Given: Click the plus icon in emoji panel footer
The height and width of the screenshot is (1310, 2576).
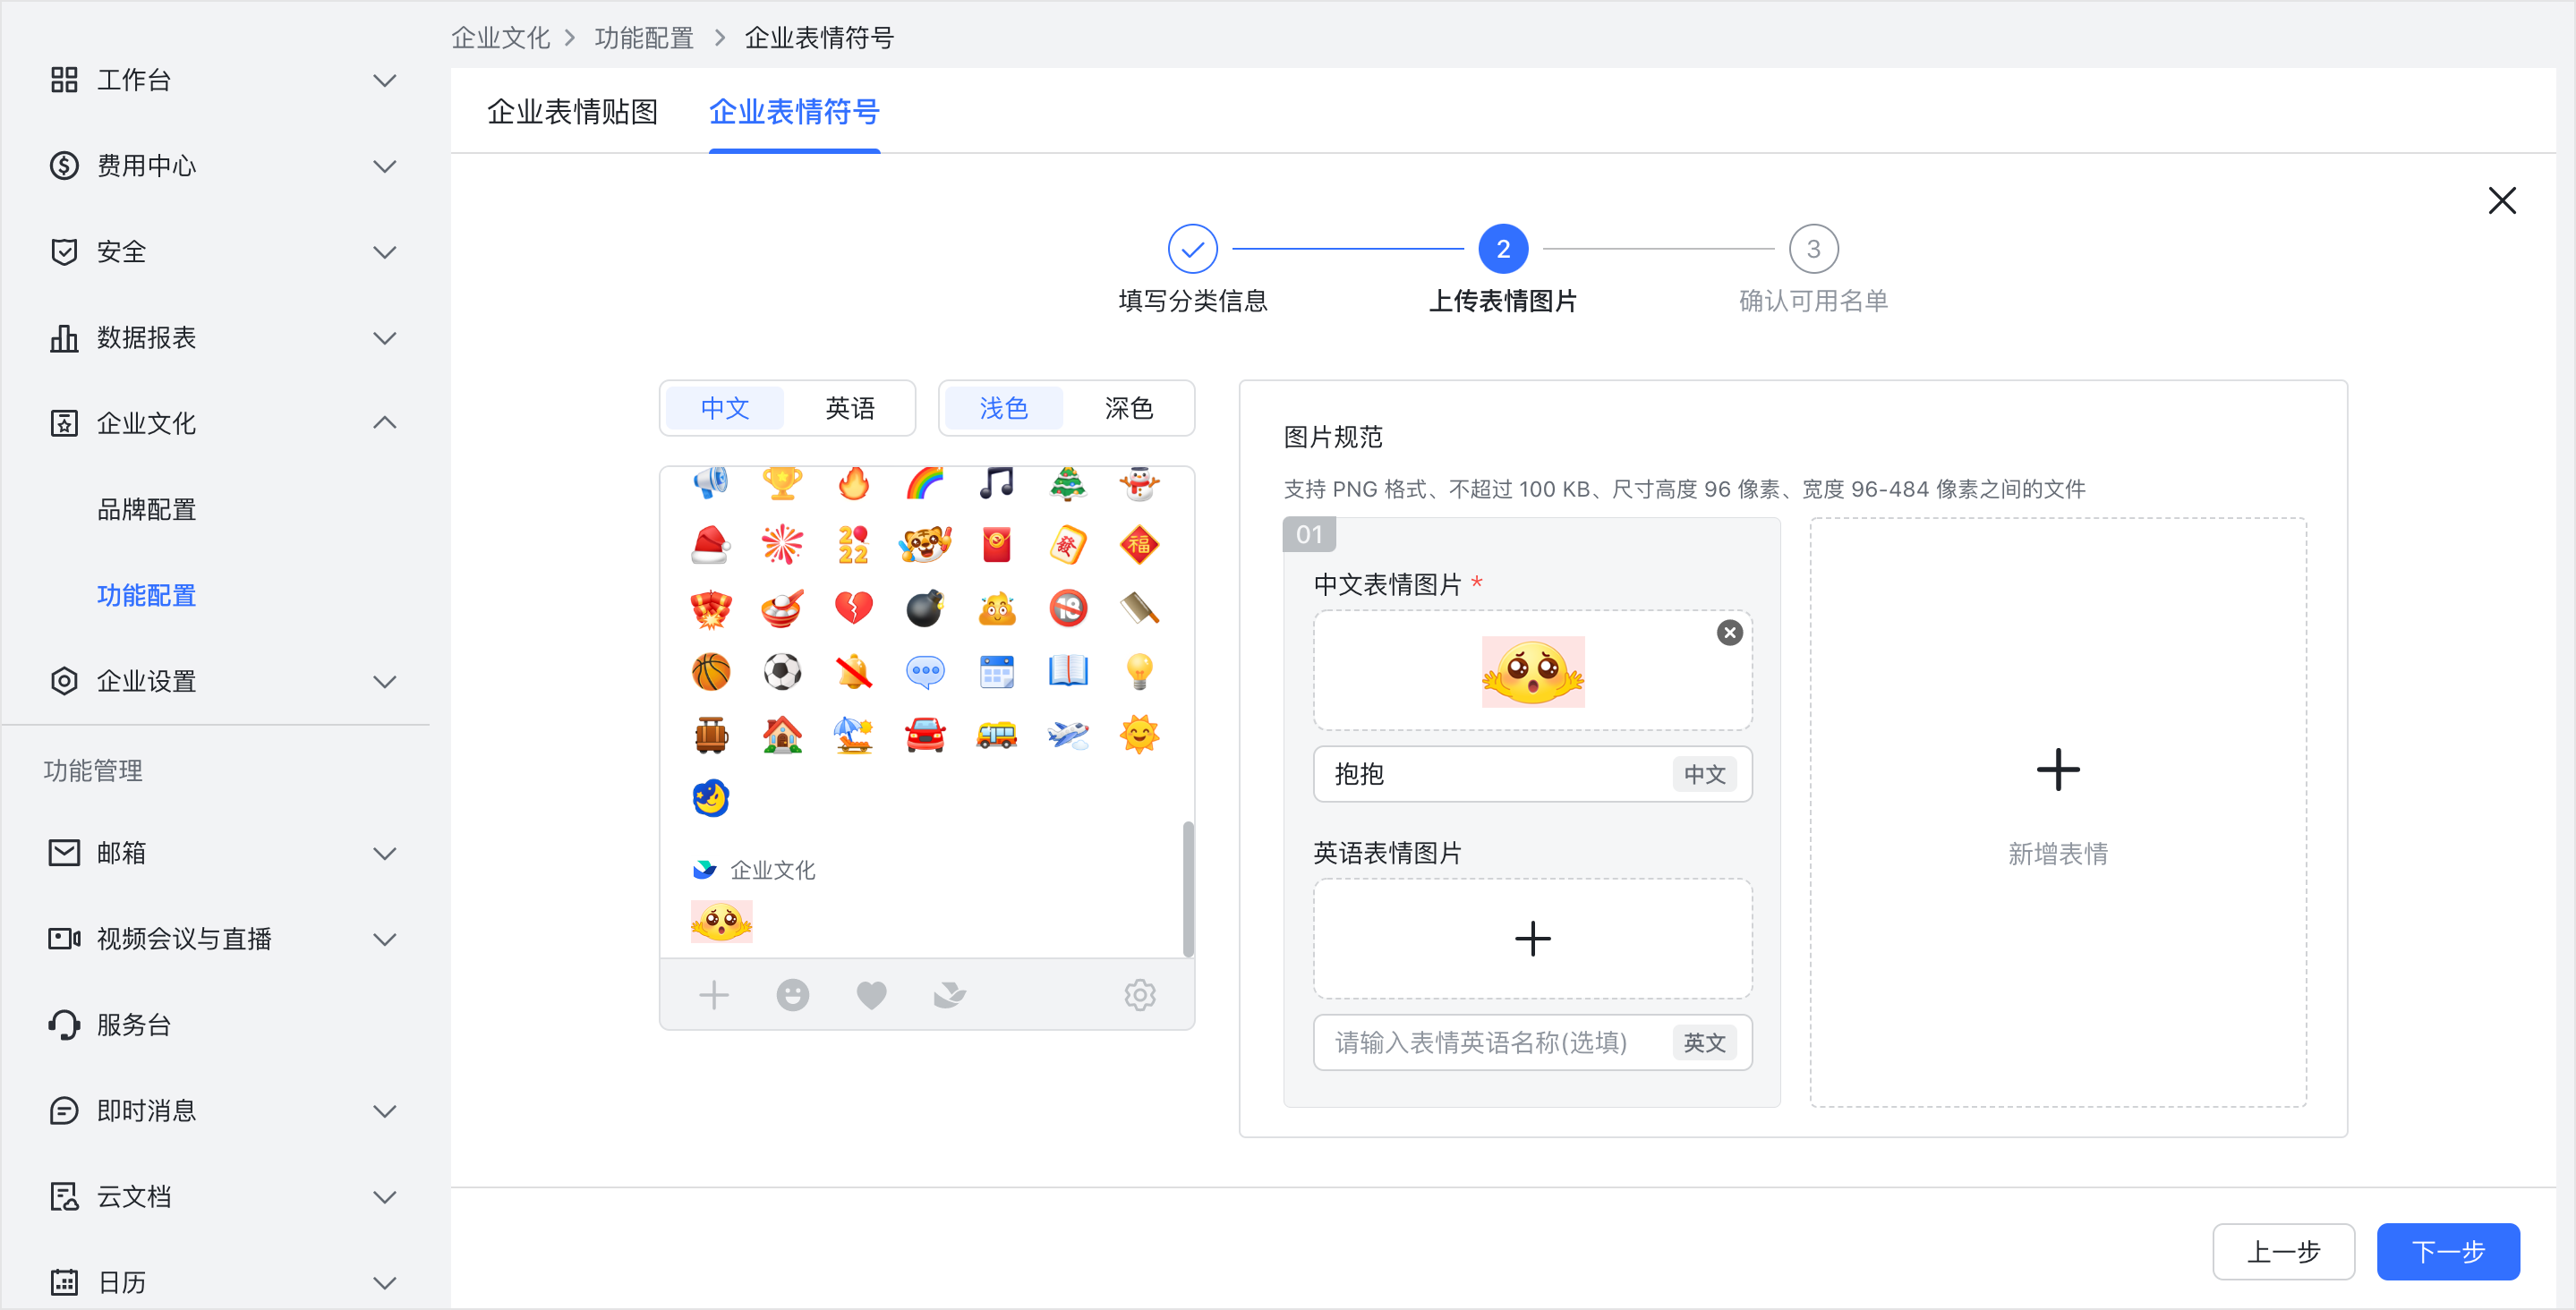Looking at the screenshot, I should click(713, 995).
